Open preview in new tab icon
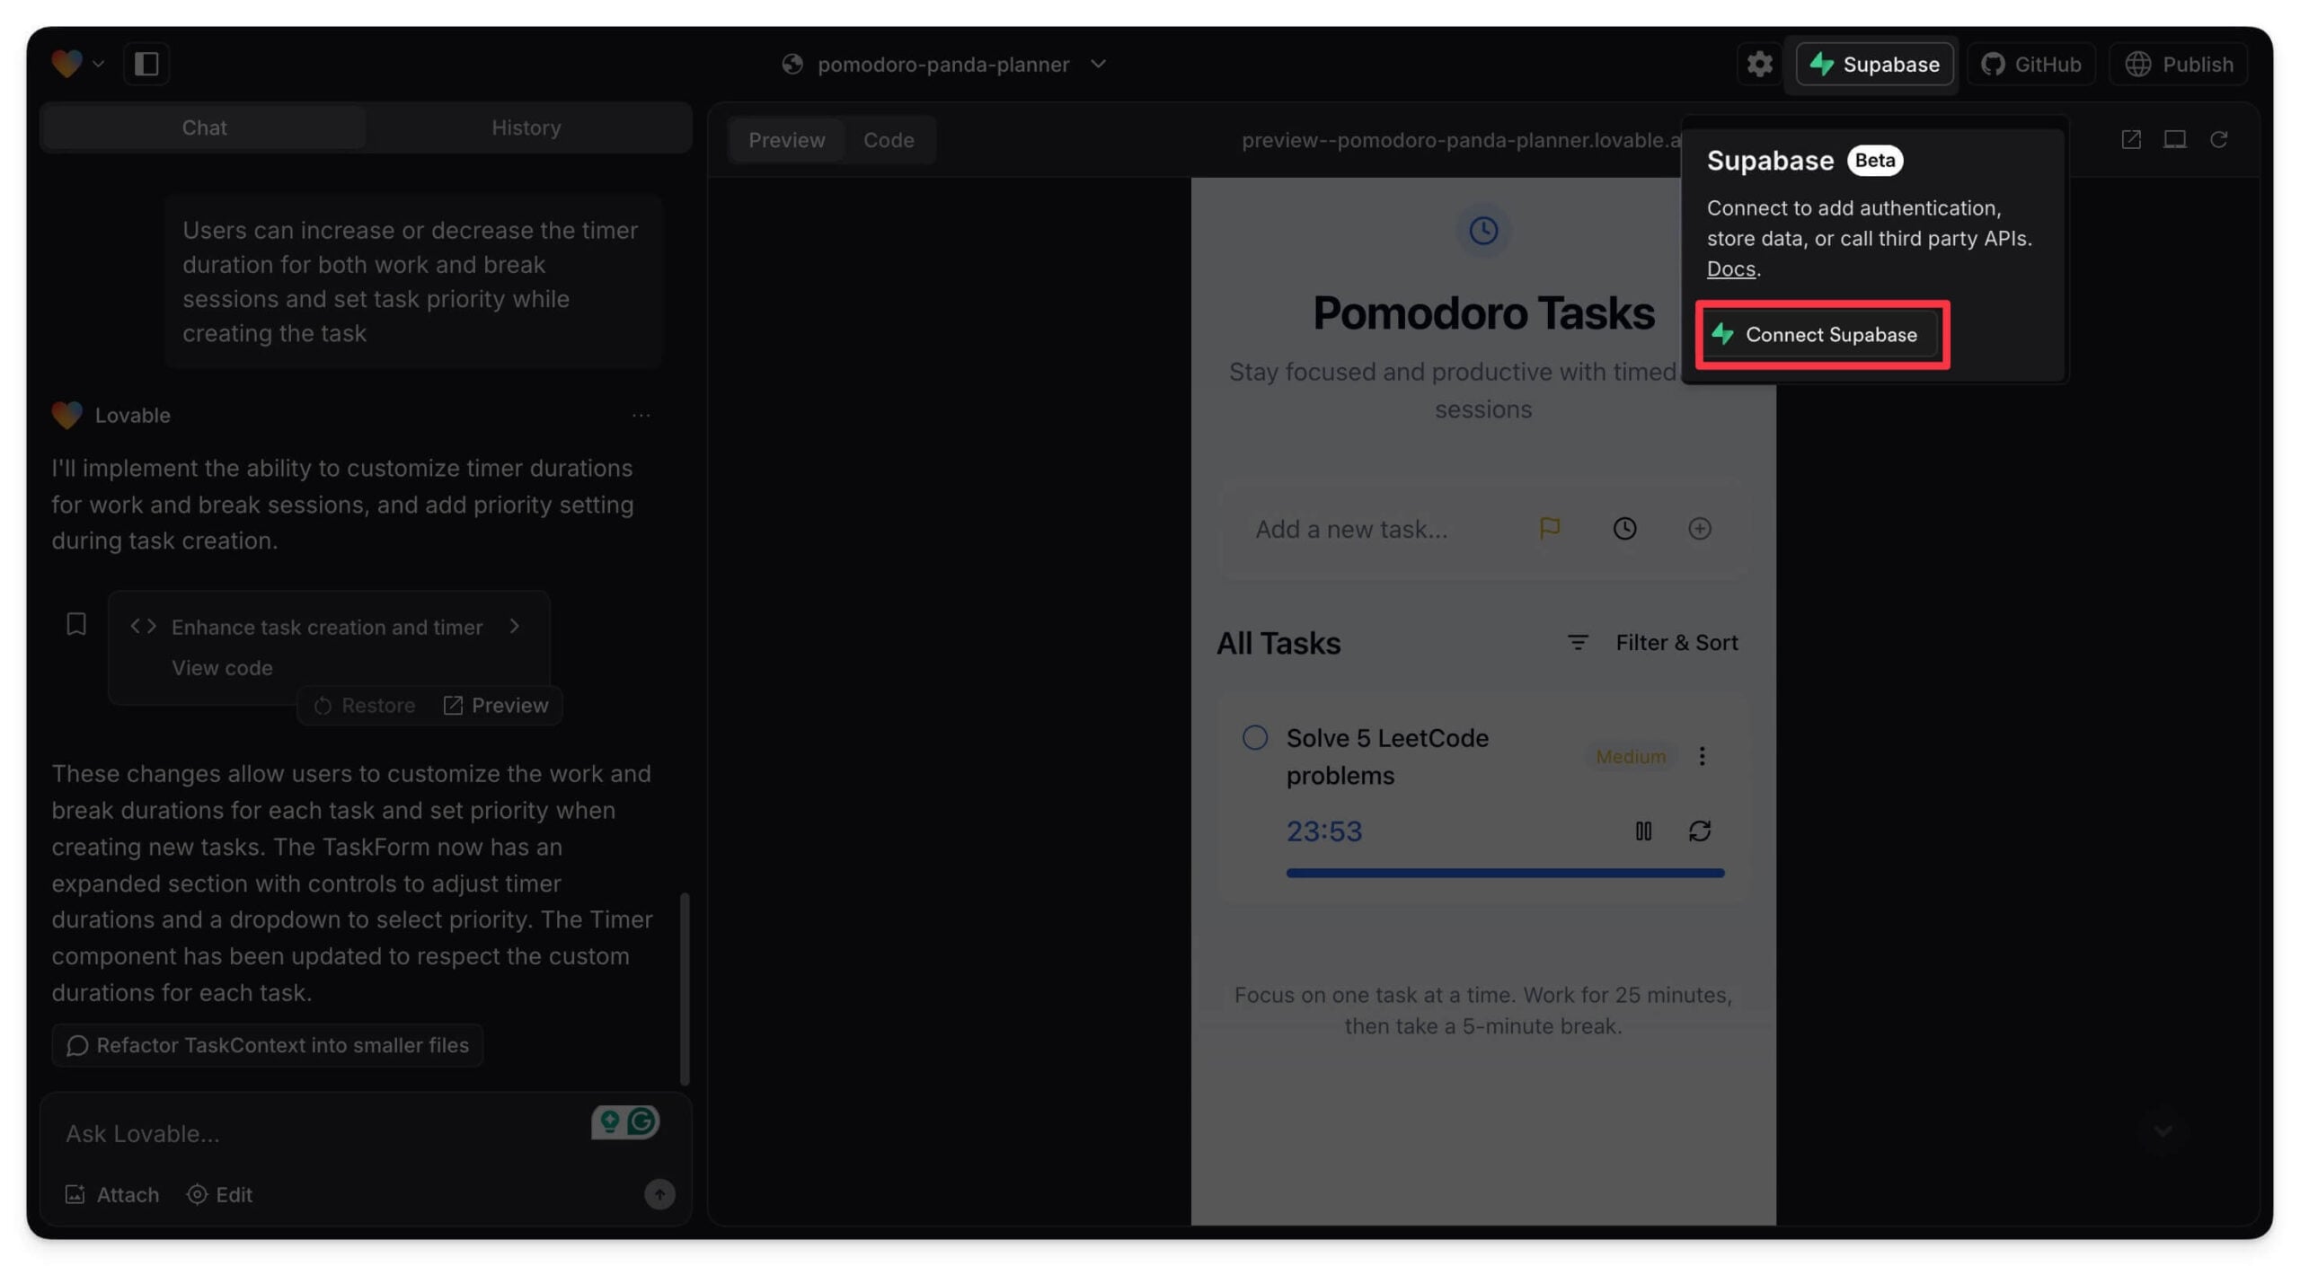 2130,139
